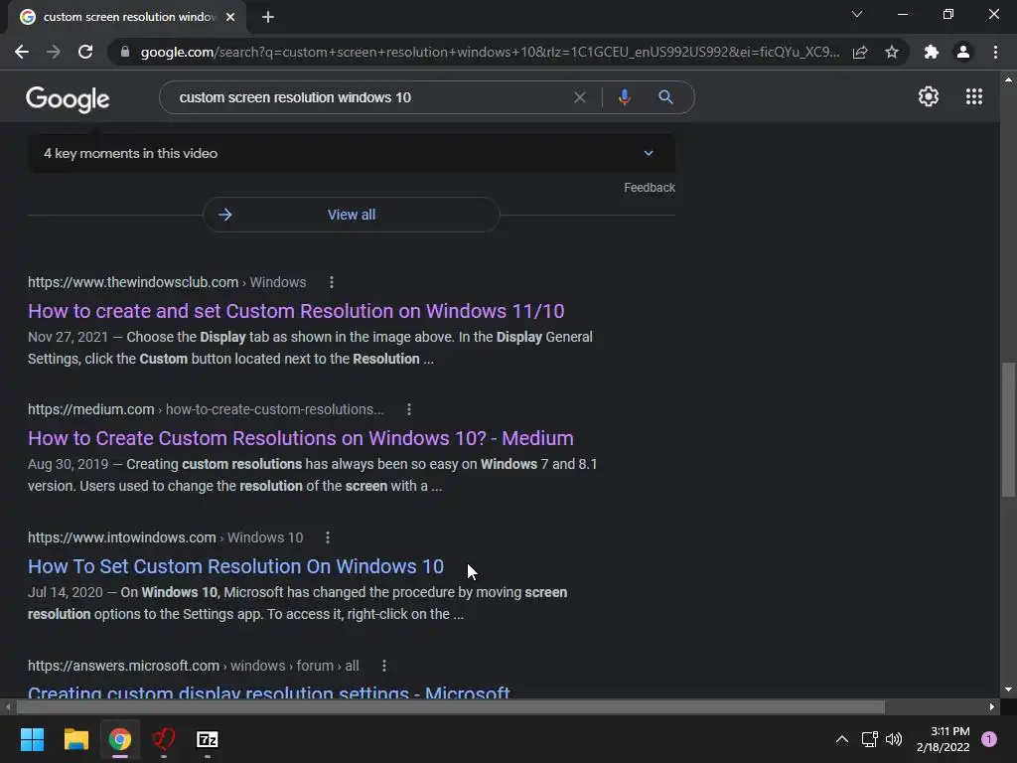
Task: Share this page using the share icon
Action: coord(860,52)
